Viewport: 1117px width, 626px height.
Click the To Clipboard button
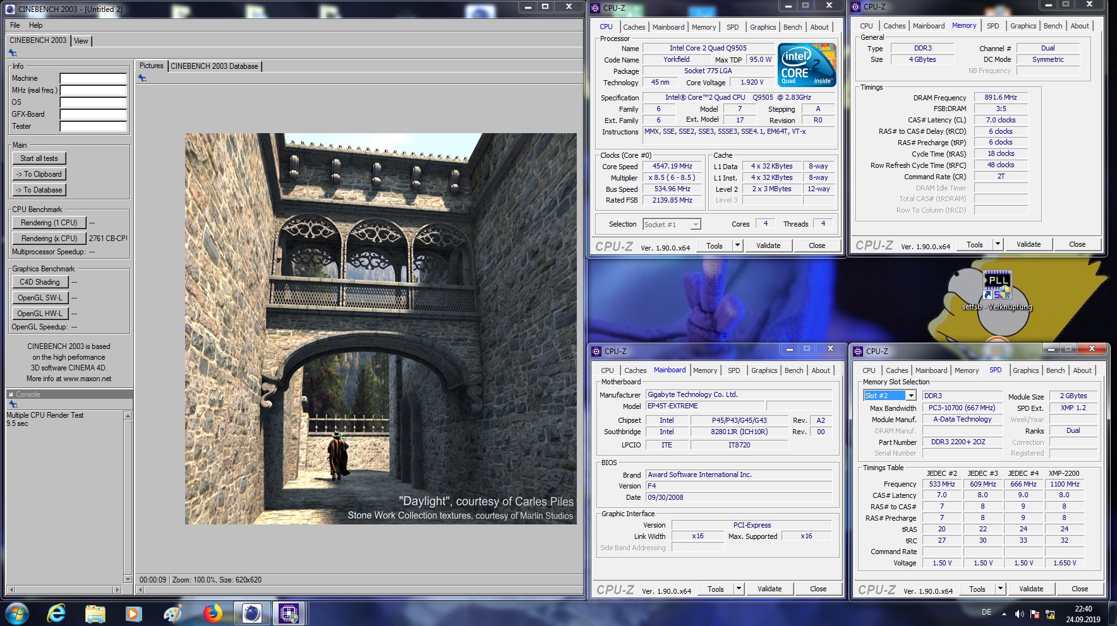pyautogui.click(x=39, y=174)
